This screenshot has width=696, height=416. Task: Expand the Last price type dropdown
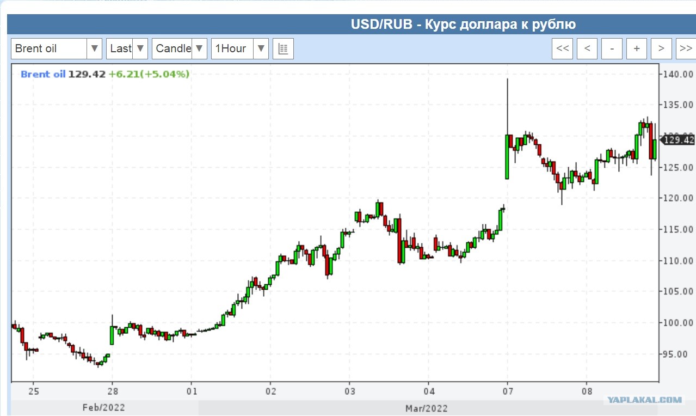click(x=127, y=48)
